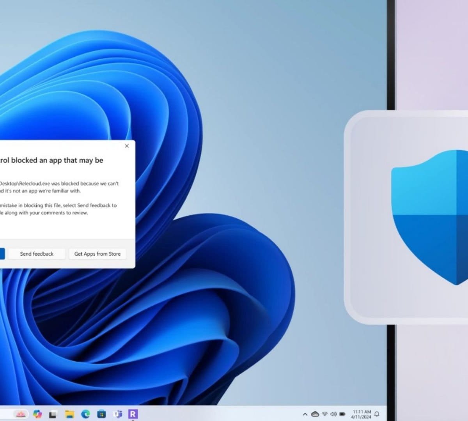Close the blocked app dialog
The width and height of the screenshot is (468, 421).
tap(127, 146)
